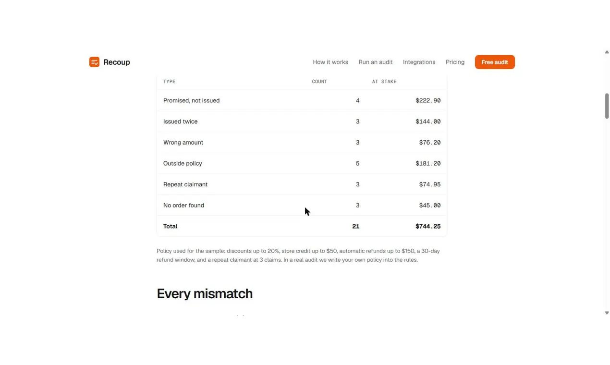Click the COUNT column header
610x365 pixels.
click(x=319, y=82)
